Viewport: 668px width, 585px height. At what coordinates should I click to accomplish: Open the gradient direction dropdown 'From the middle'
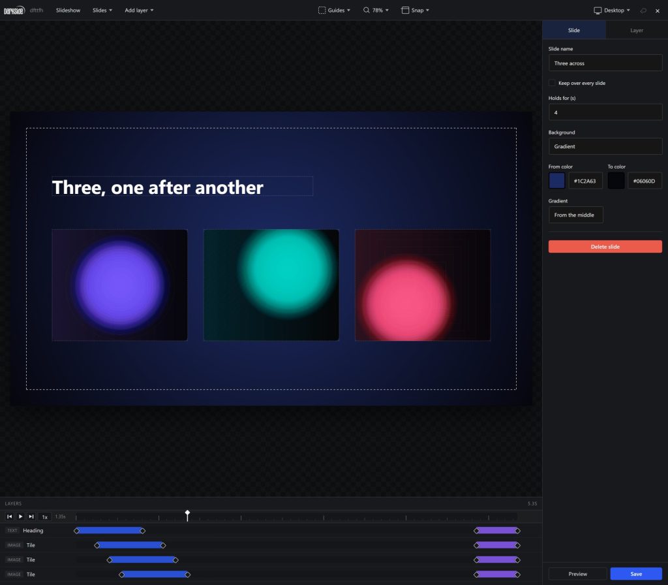575,215
